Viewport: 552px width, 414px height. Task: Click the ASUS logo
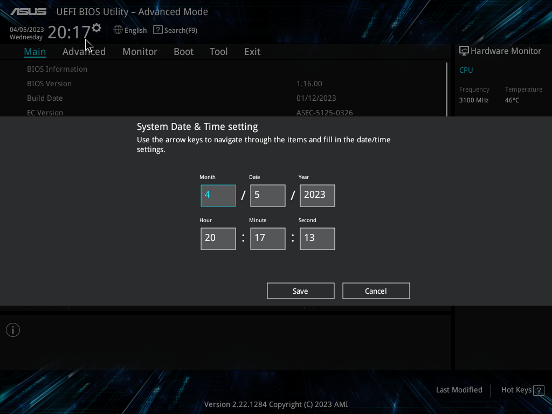[27, 10]
